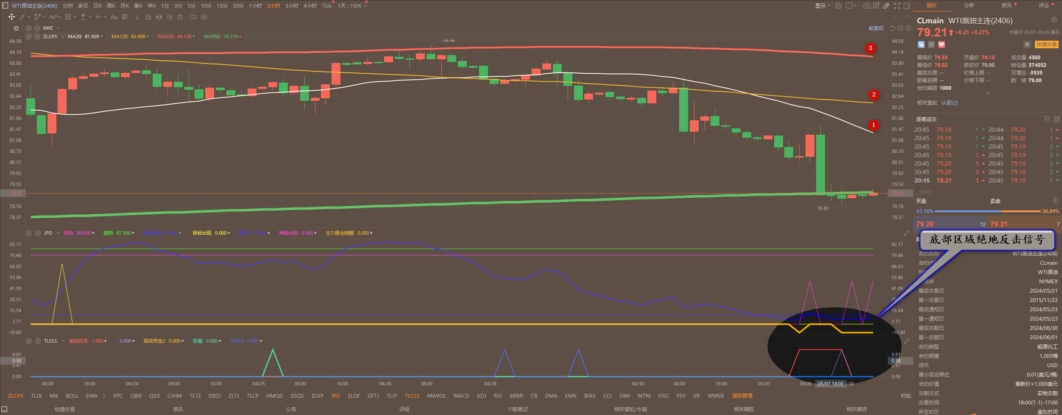The width and height of the screenshot is (1062, 415).
Task: Zoom in the chart with plus circle
Action: tap(908, 28)
